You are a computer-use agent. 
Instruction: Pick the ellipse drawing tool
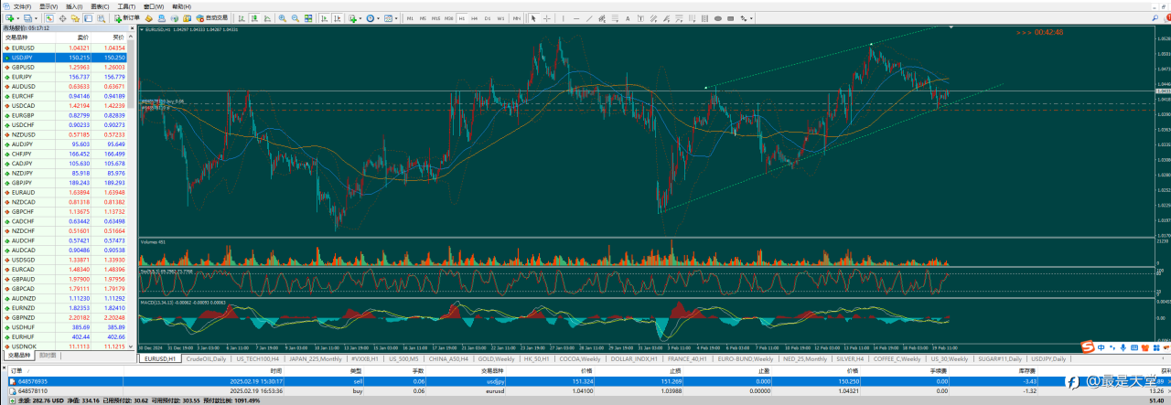tap(717, 18)
